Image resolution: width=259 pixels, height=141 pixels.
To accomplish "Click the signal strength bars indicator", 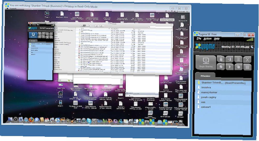I will tap(250, 39).
